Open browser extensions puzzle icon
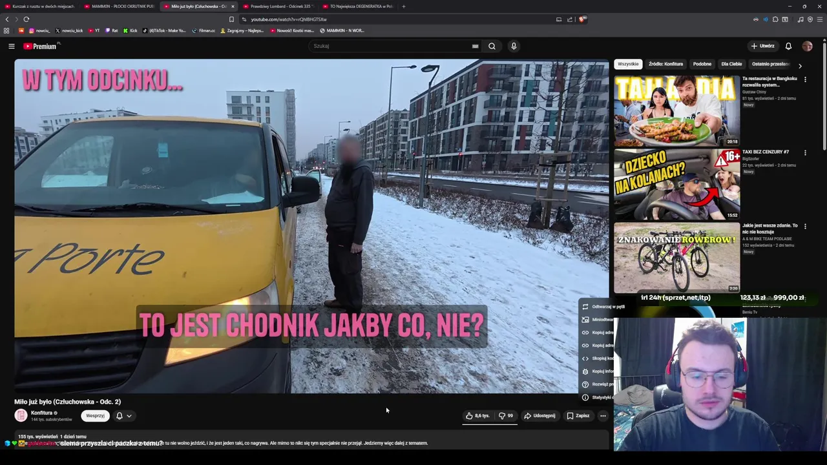This screenshot has height=465, width=827. tap(775, 19)
